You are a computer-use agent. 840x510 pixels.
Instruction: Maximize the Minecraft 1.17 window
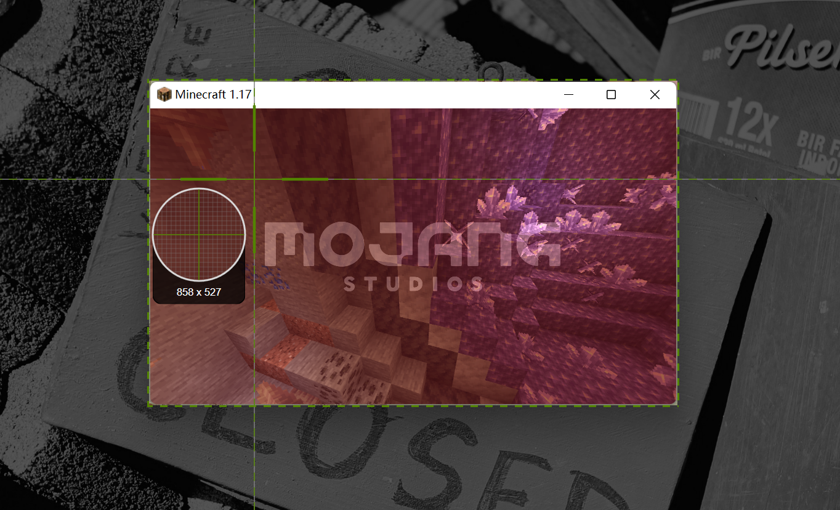(x=611, y=94)
